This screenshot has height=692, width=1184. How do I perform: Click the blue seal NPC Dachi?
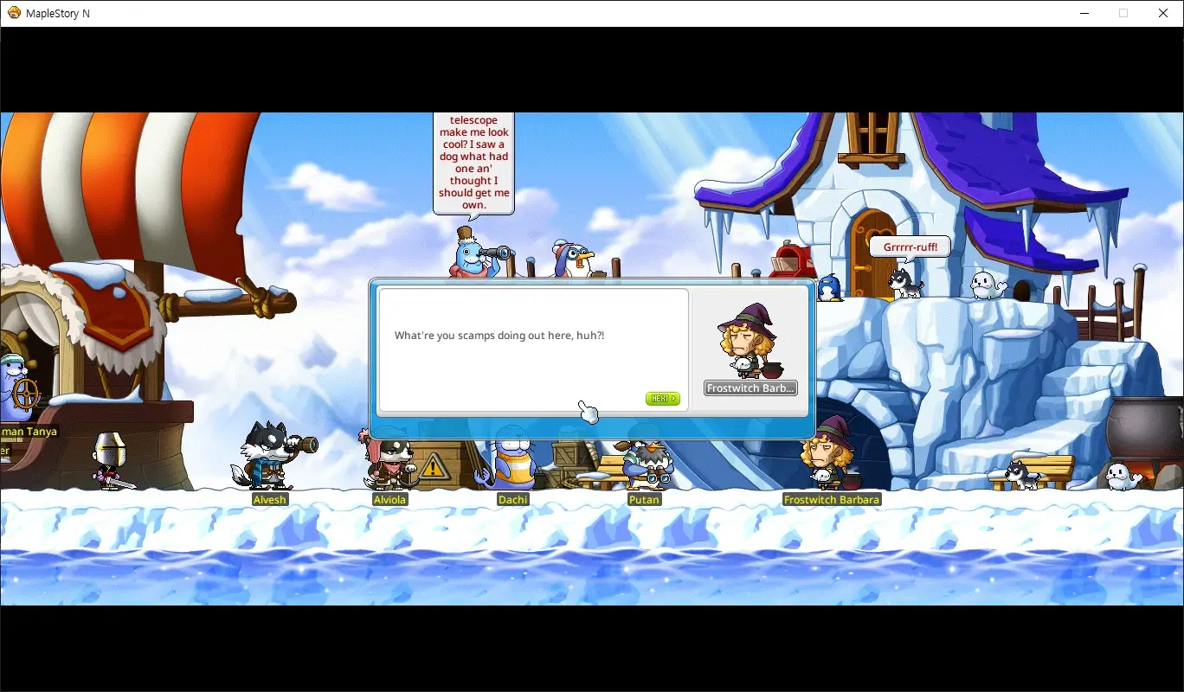(x=512, y=458)
